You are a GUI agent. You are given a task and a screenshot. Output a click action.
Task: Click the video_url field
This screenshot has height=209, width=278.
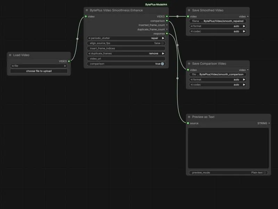pos(126,59)
